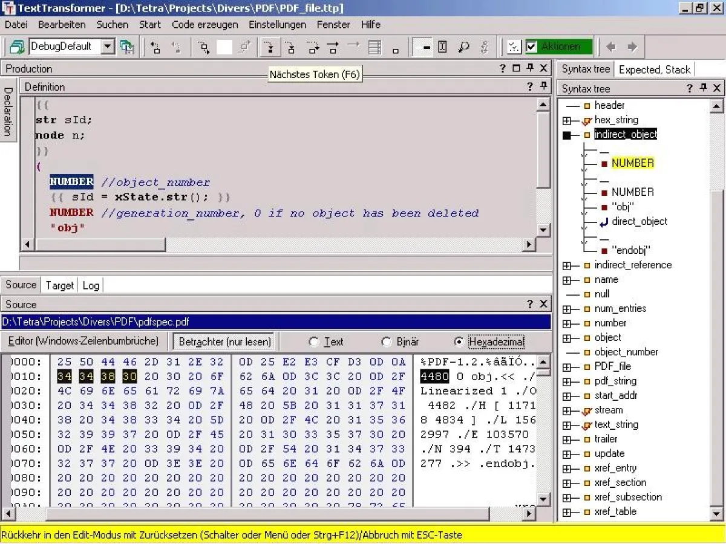Toggle the Aktionen checkbox
Screen dimensions: 726x544
531,46
